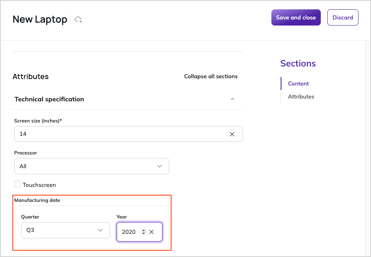
Task: Click the New Laptop title
Action: (40, 19)
